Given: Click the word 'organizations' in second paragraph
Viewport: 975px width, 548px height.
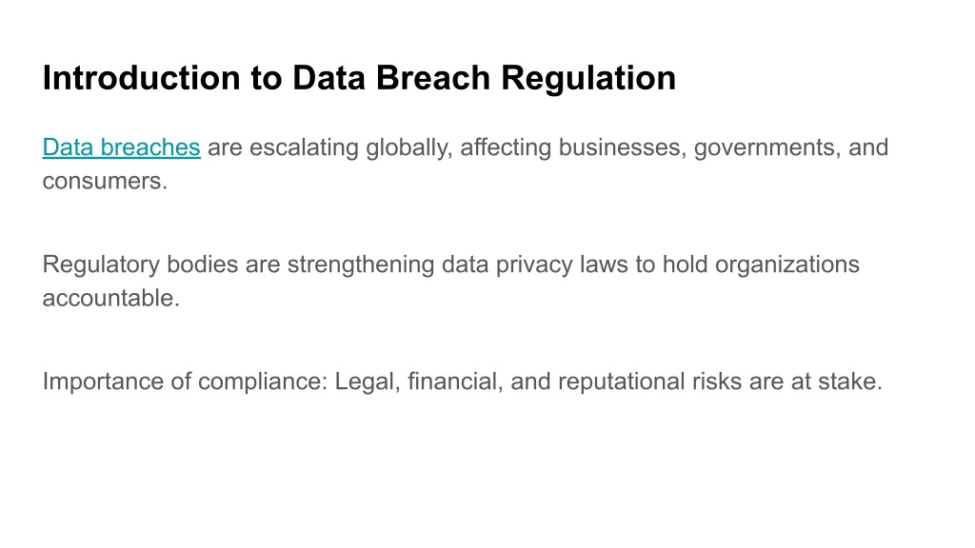Looking at the screenshot, I should [787, 264].
